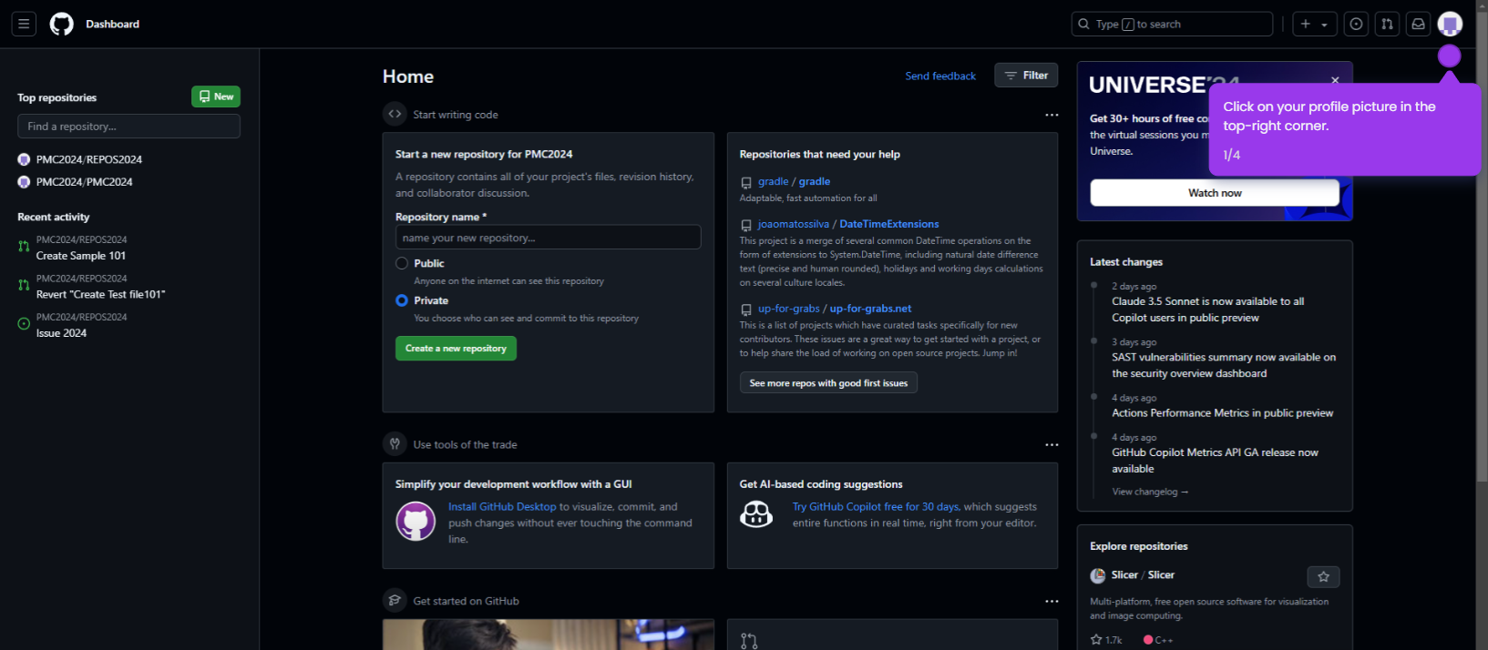Image resolution: width=1488 pixels, height=650 pixels.
Task: Open the create new plus dropdown
Action: pyautogui.click(x=1315, y=24)
